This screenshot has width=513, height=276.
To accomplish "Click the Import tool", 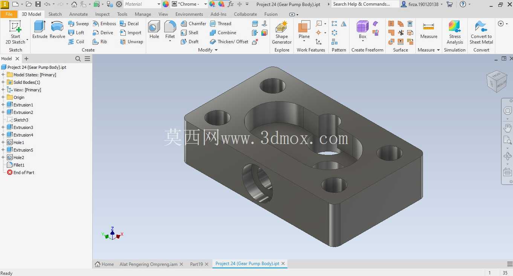I will pyautogui.click(x=130, y=33).
